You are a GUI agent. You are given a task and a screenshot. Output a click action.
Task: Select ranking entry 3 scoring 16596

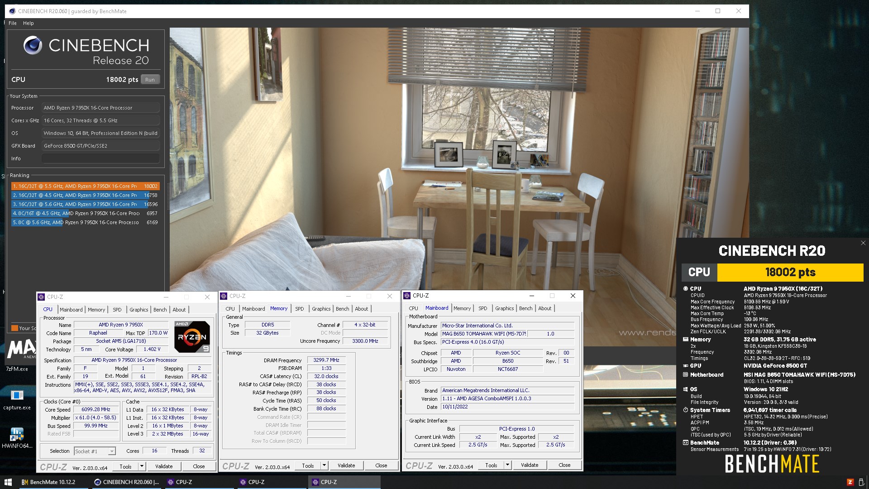point(85,204)
